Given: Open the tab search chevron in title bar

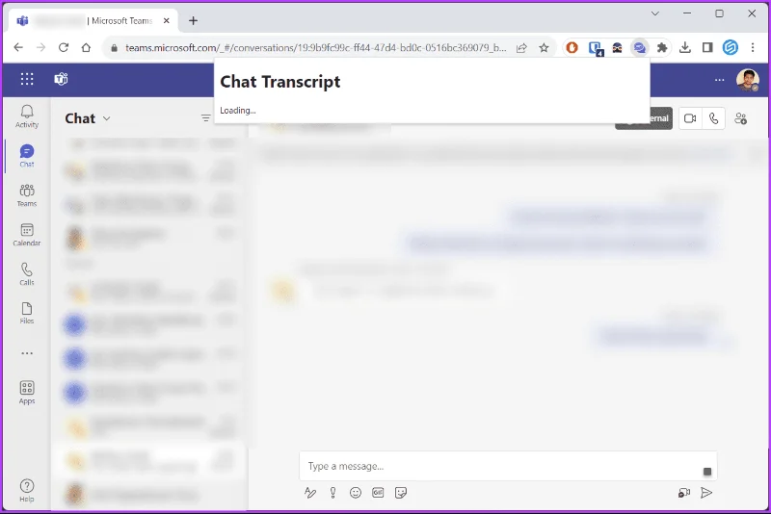Looking at the screenshot, I should pos(655,13).
